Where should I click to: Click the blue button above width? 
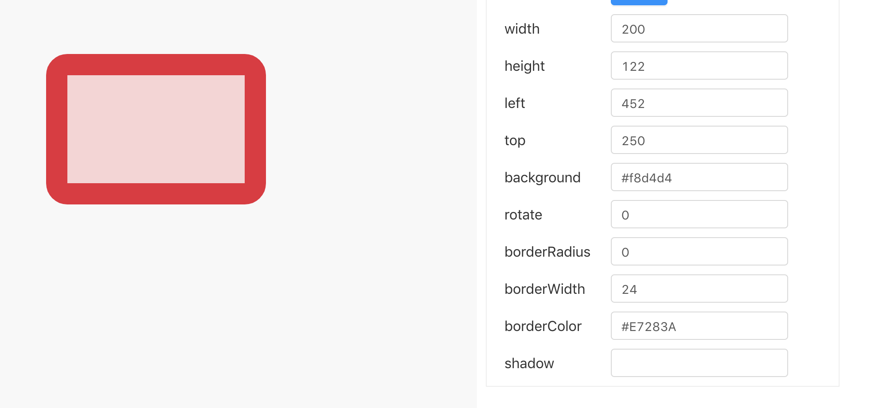coord(639,2)
